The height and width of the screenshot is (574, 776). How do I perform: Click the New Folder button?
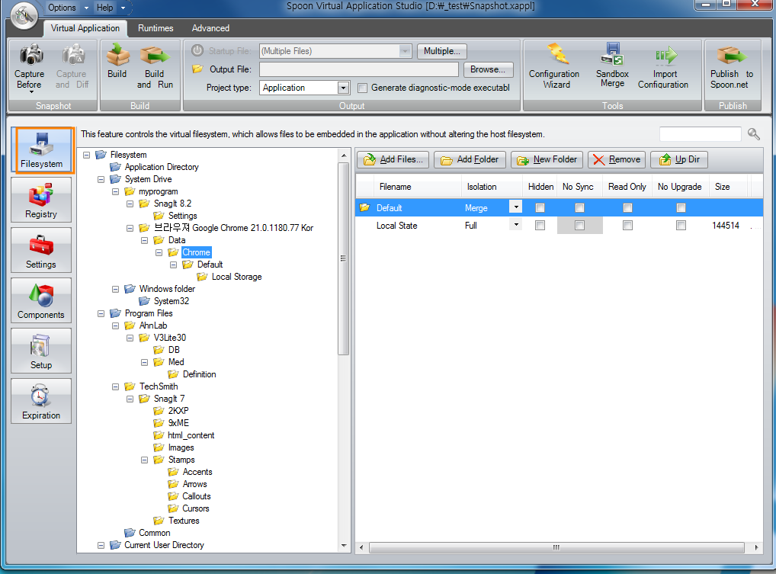547,159
